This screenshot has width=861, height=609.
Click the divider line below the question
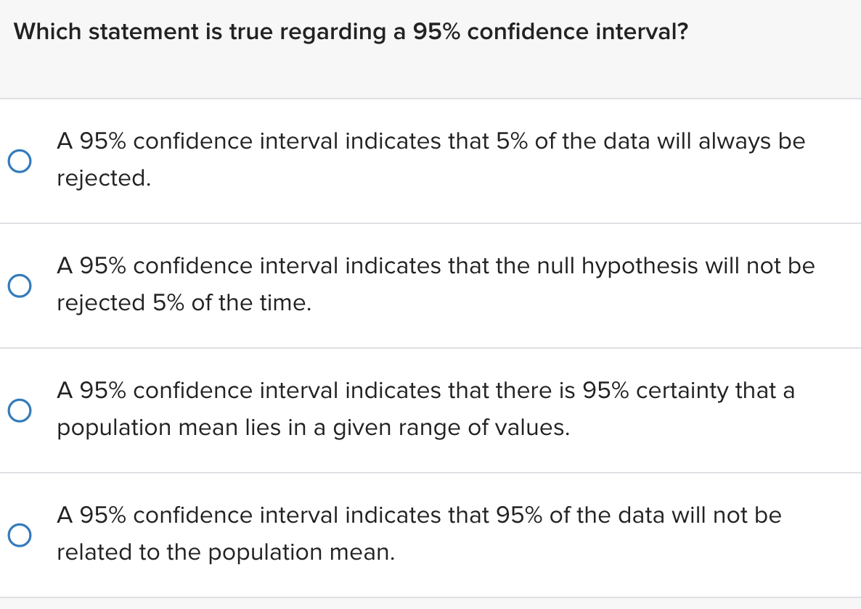430,99
